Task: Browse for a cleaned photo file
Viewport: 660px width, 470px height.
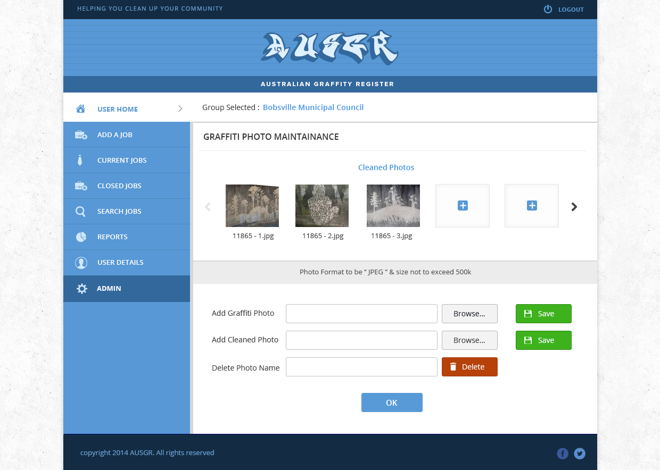Action: point(469,340)
